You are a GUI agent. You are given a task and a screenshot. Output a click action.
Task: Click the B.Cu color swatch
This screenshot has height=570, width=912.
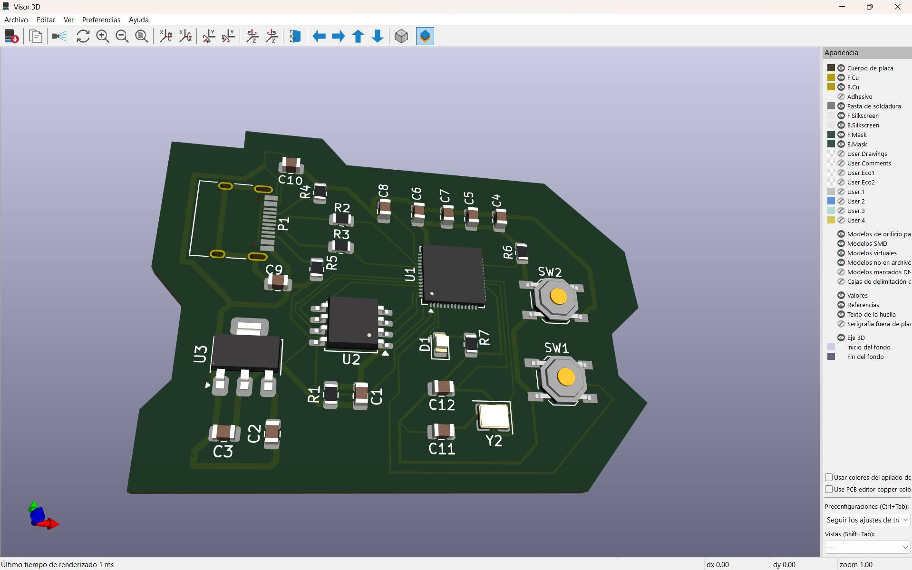(x=831, y=87)
